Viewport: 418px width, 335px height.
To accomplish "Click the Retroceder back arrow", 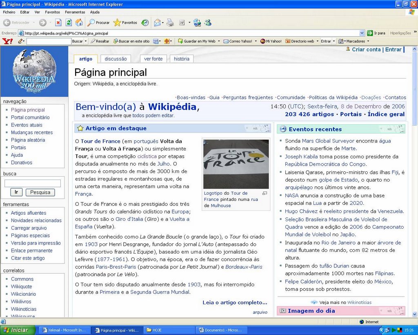I will click(7, 23).
